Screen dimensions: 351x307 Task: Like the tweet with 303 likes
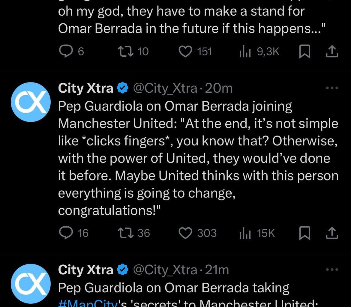pos(186,233)
